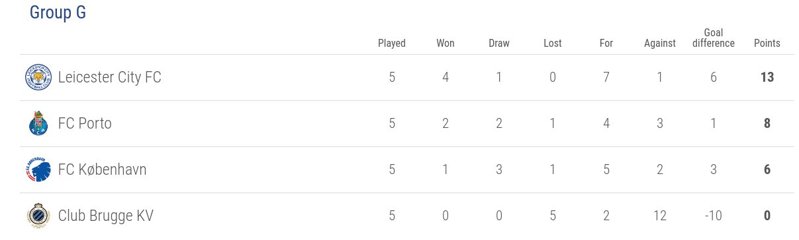Click the Goal difference column header
This screenshot has width=799, height=240.
(x=714, y=38)
